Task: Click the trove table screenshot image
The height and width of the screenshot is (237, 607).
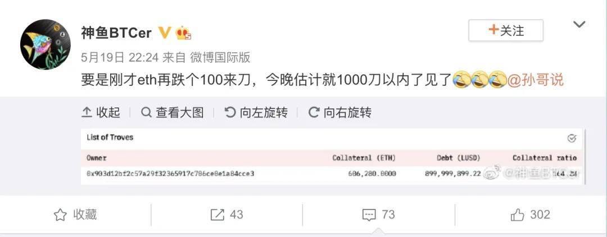Action: pyautogui.click(x=332, y=156)
